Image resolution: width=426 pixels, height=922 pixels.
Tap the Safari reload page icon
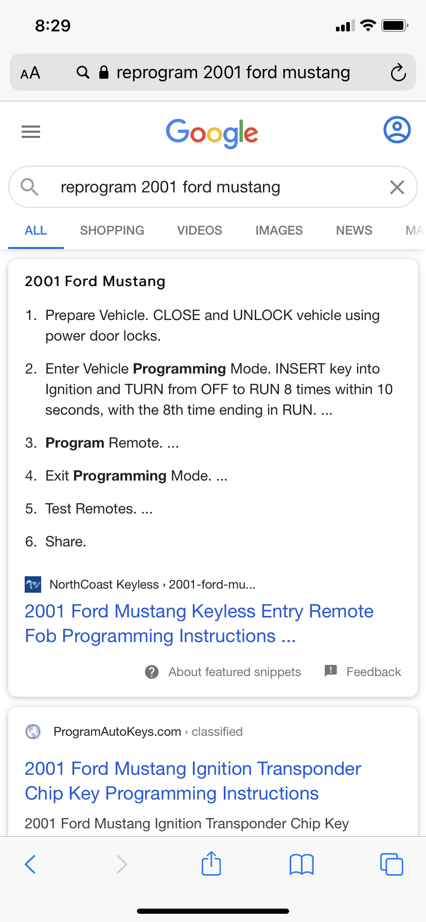click(398, 73)
